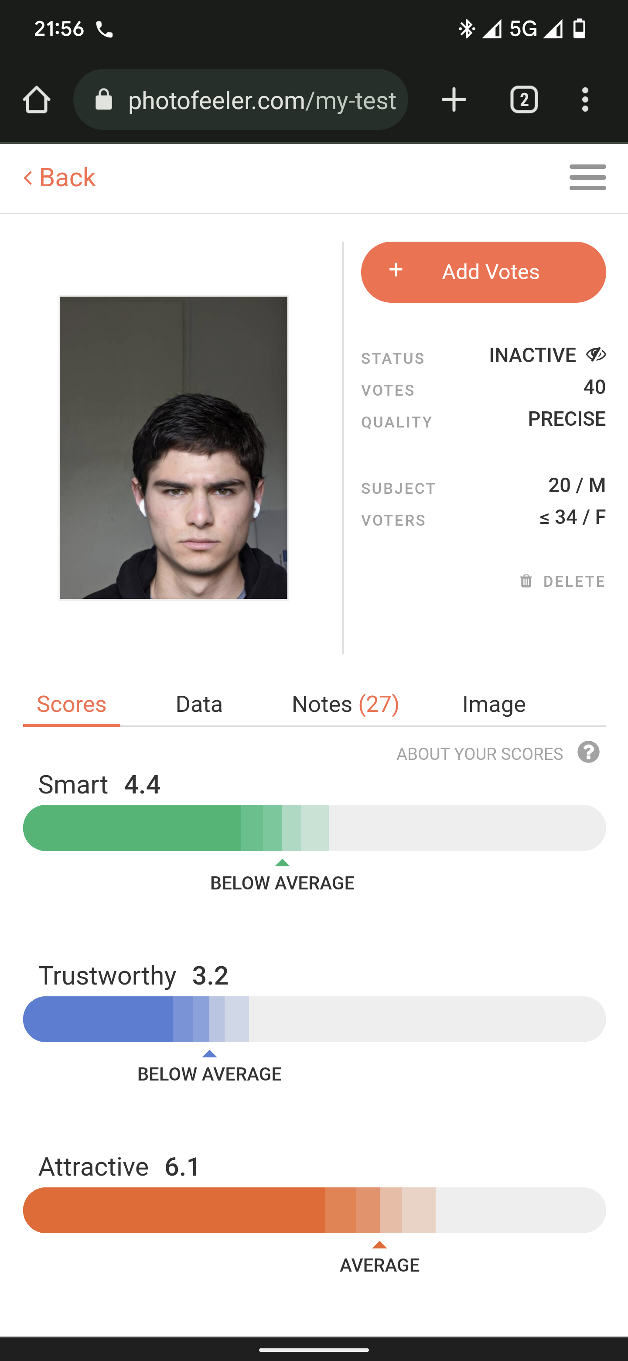Open the tab switcher showing 2 tabs

524,99
